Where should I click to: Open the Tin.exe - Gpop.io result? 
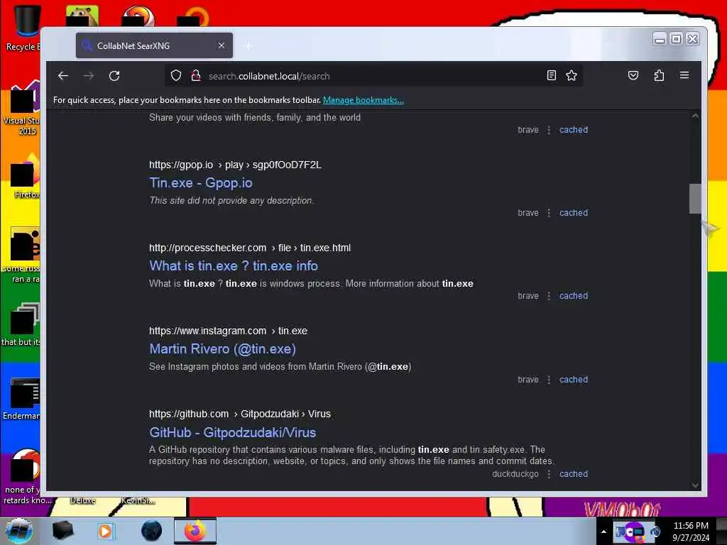click(x=201, y=183)
